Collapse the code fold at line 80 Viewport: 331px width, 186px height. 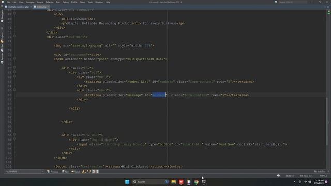[14, 68]
